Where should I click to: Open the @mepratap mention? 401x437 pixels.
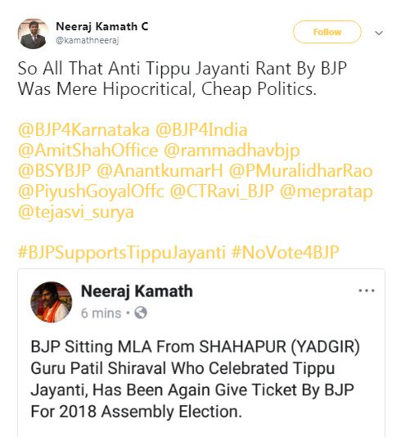pos(326,192)
